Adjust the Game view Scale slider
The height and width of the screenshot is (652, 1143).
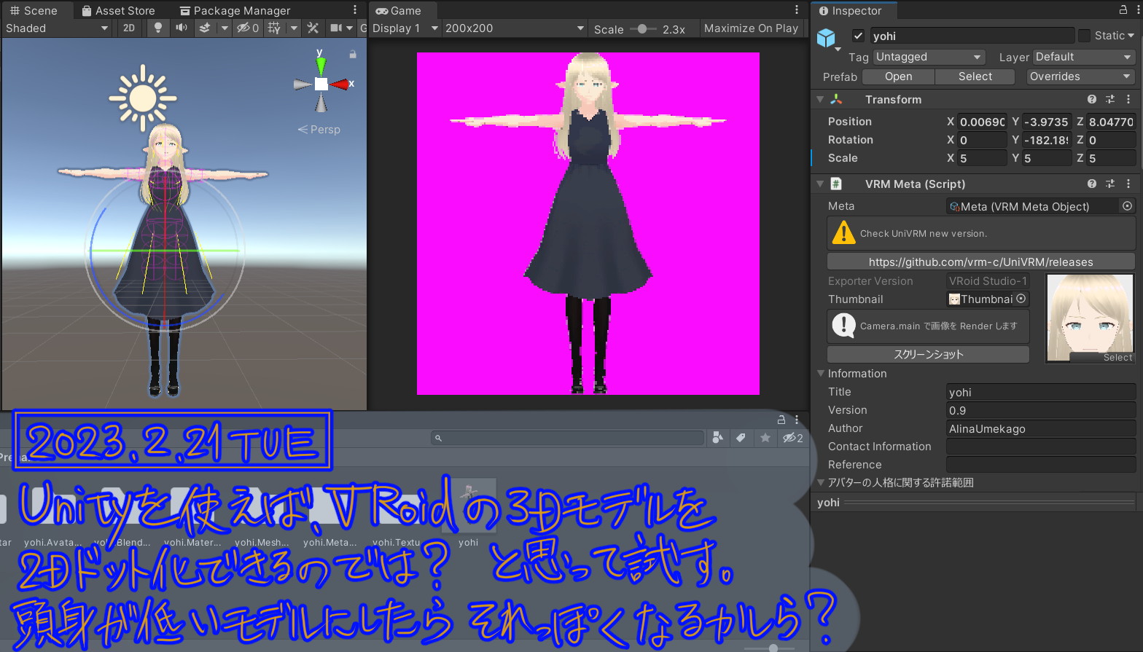(642, 29)
